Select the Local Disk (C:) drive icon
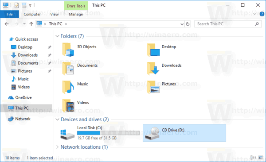 click(67, 135)
